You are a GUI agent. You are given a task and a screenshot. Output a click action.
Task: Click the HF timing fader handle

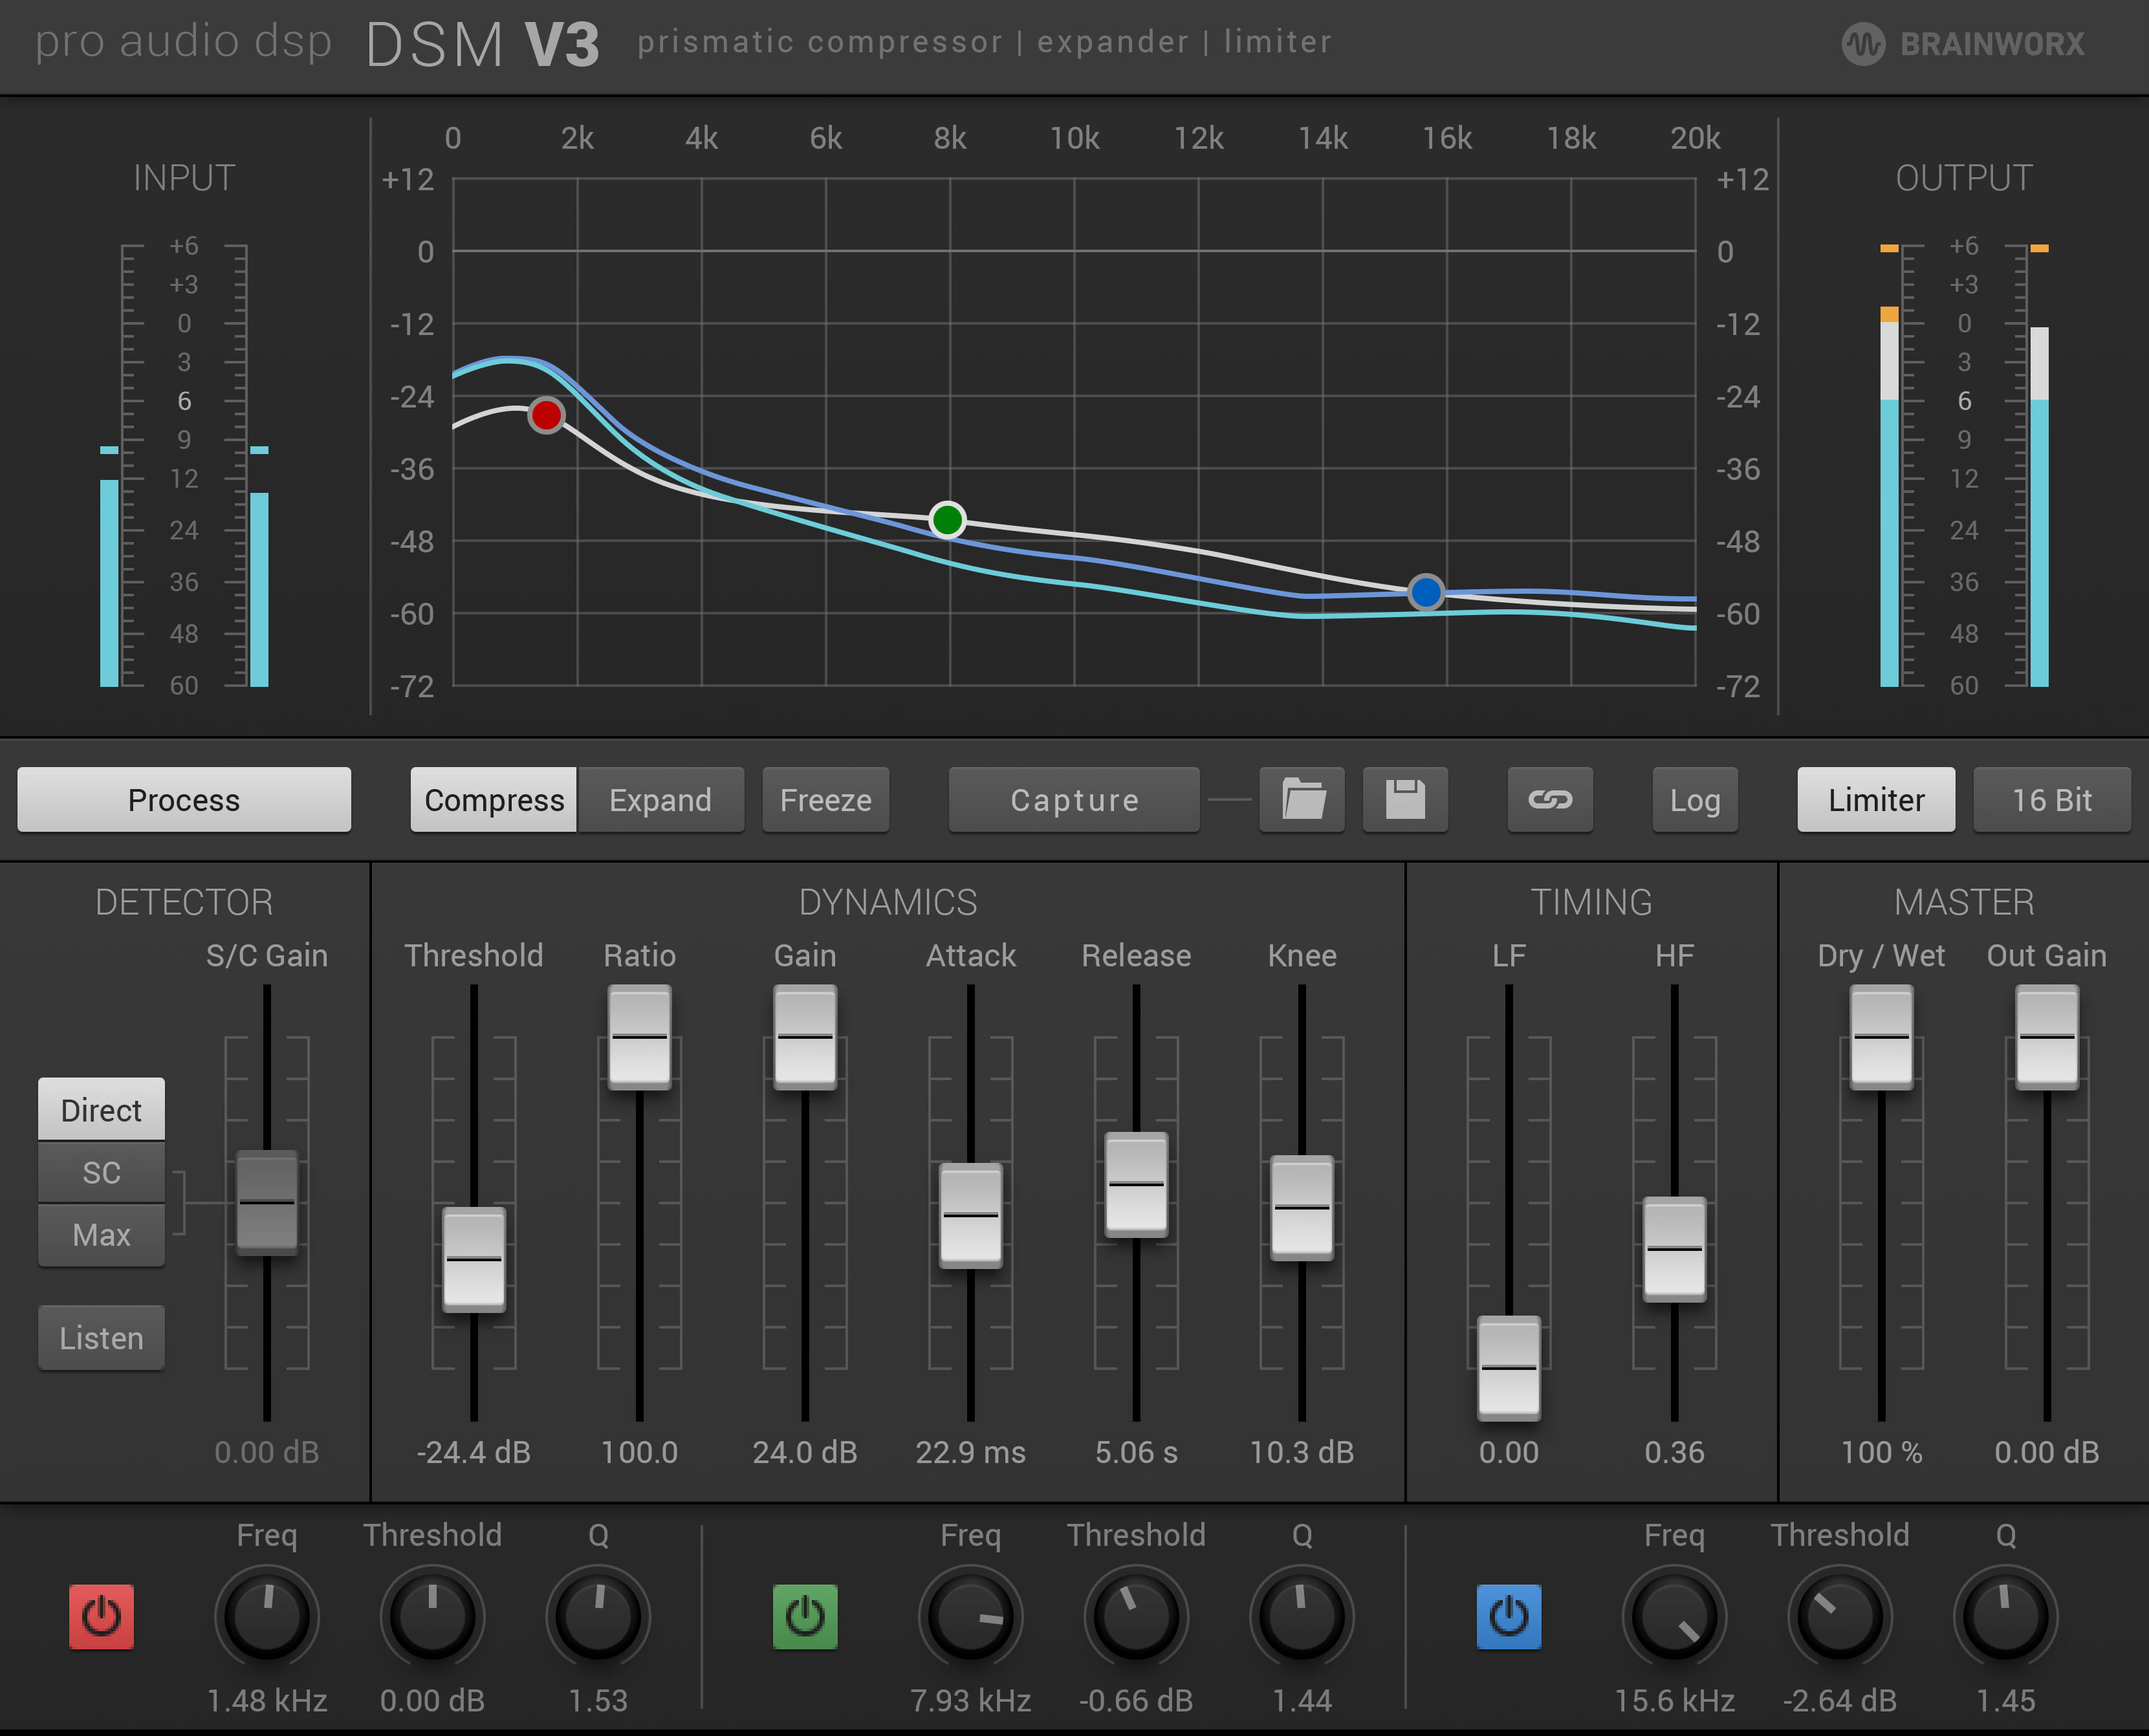[x=1675, y=1248]
